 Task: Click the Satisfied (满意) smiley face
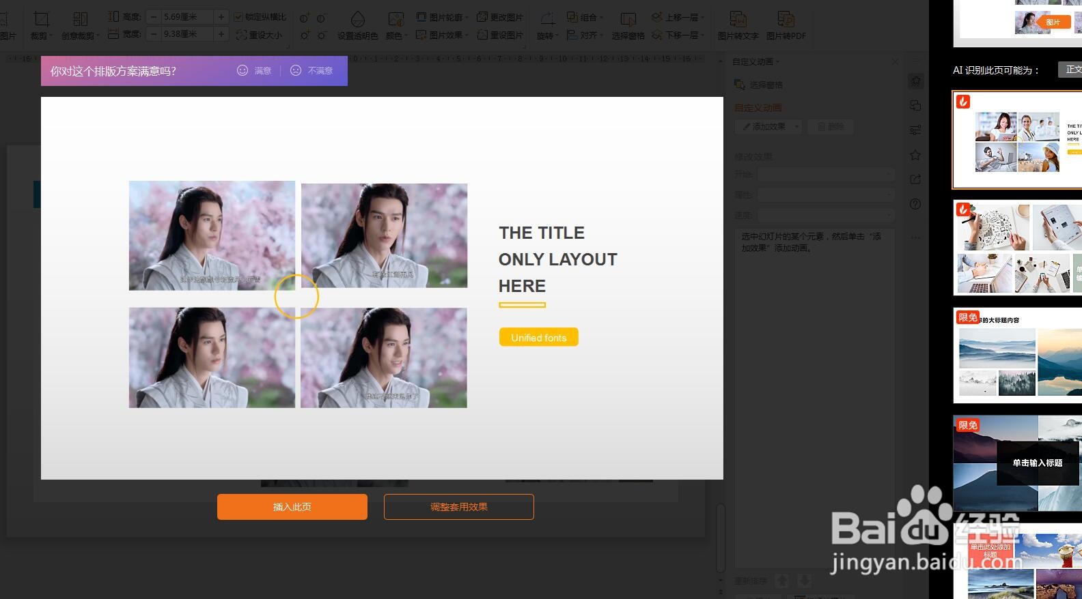(x=242, y=70)
